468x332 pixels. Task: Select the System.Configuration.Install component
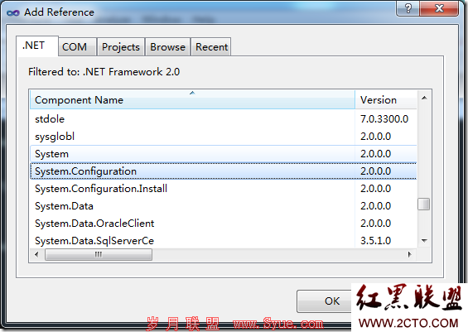pyautogui.click(x=224, y=189)
